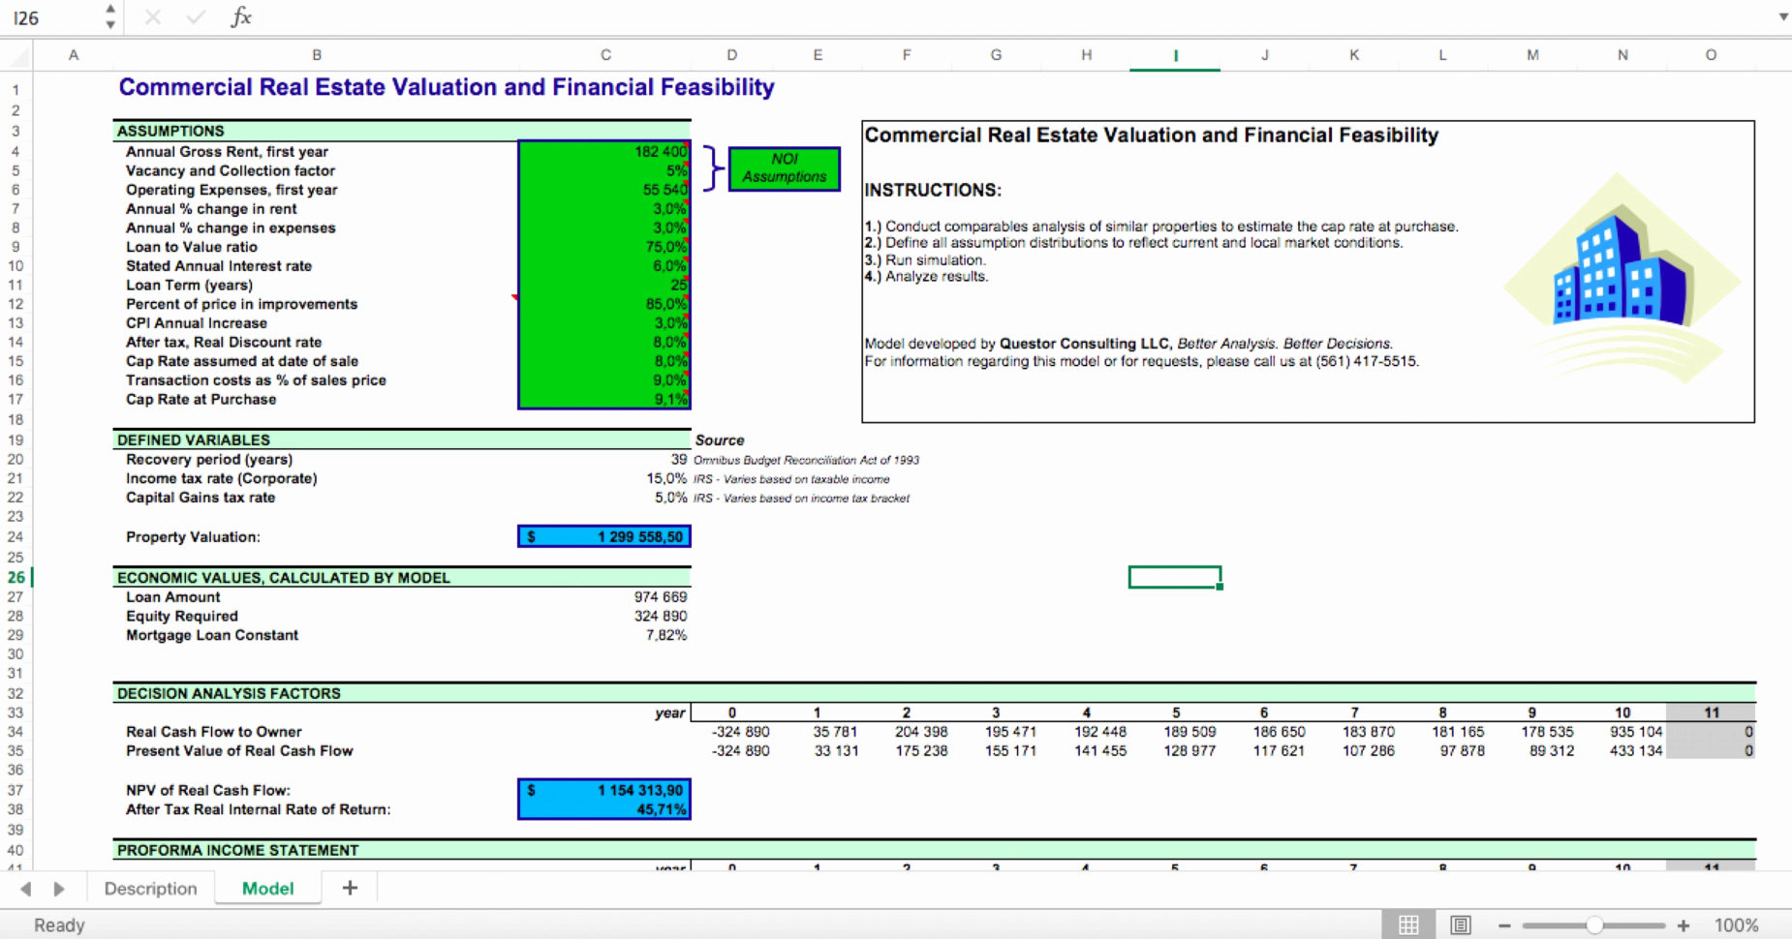Click the right sheet navigation arrow
The image size is (1792, 939).
pyautogui.click(x=59, y=888)
